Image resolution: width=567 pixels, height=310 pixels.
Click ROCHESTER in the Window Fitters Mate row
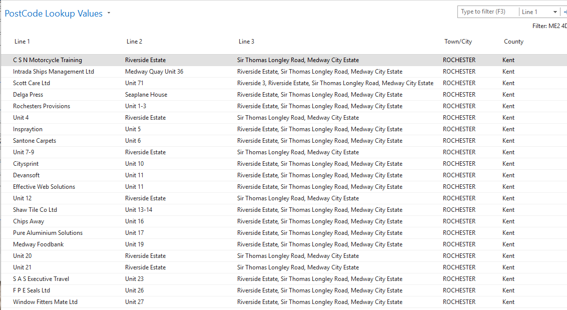pyautogui.click(x=459, y=302)
